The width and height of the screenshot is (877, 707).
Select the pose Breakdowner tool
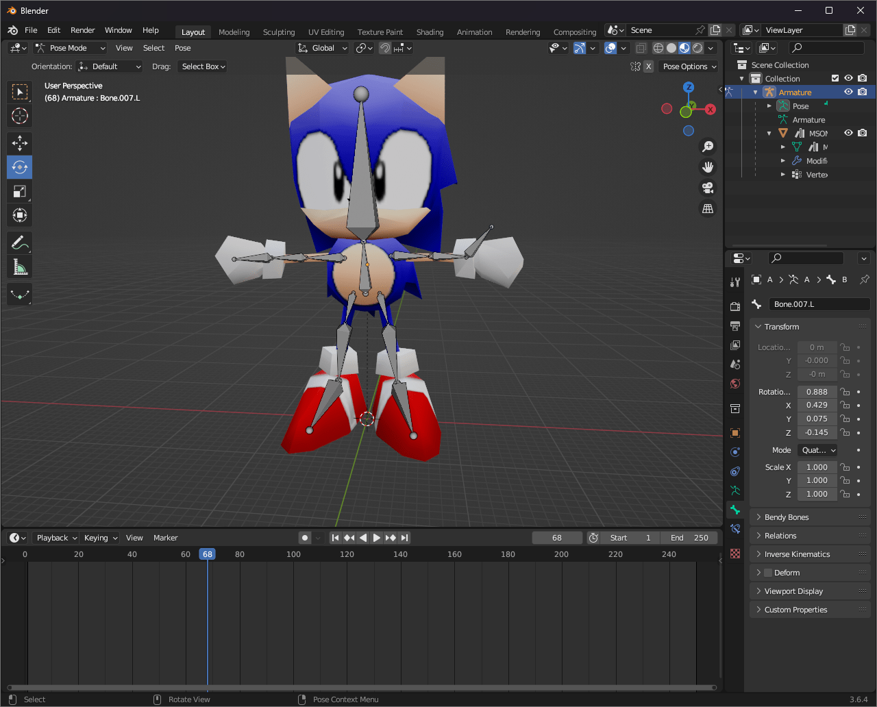click(20, 294)
